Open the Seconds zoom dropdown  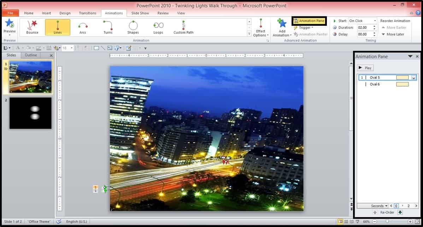[379, 206]
